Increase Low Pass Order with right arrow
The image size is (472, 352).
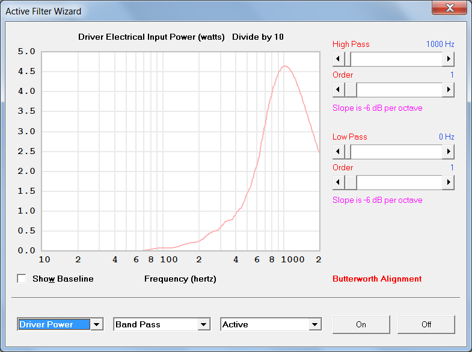click(448, 182)
